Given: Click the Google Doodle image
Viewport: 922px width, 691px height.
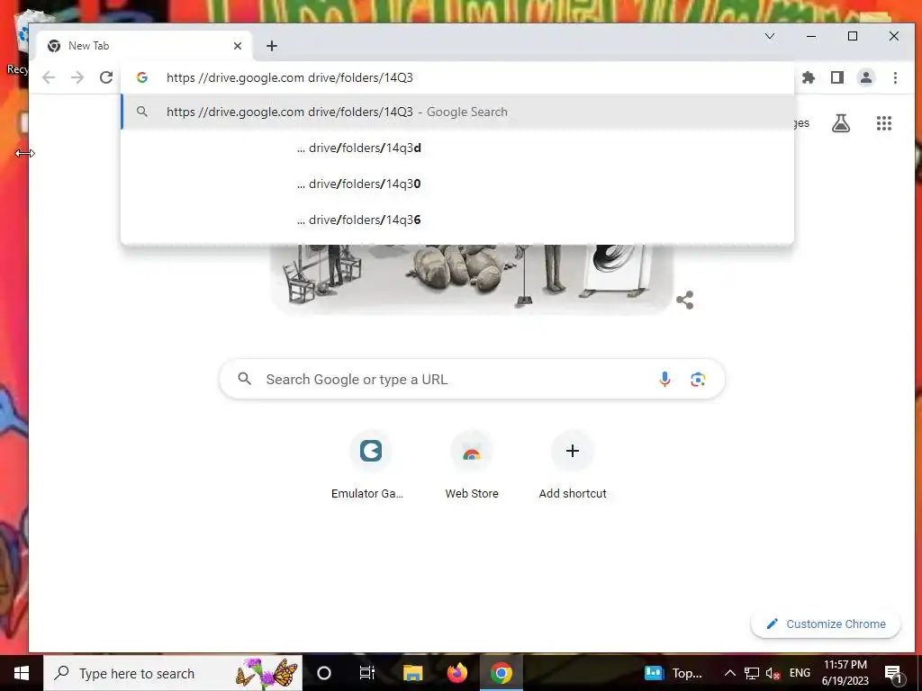Looking at the screenshot, I should (x=470, y=279).
